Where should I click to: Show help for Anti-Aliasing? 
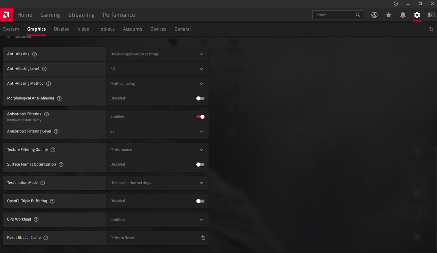[34, 54]
